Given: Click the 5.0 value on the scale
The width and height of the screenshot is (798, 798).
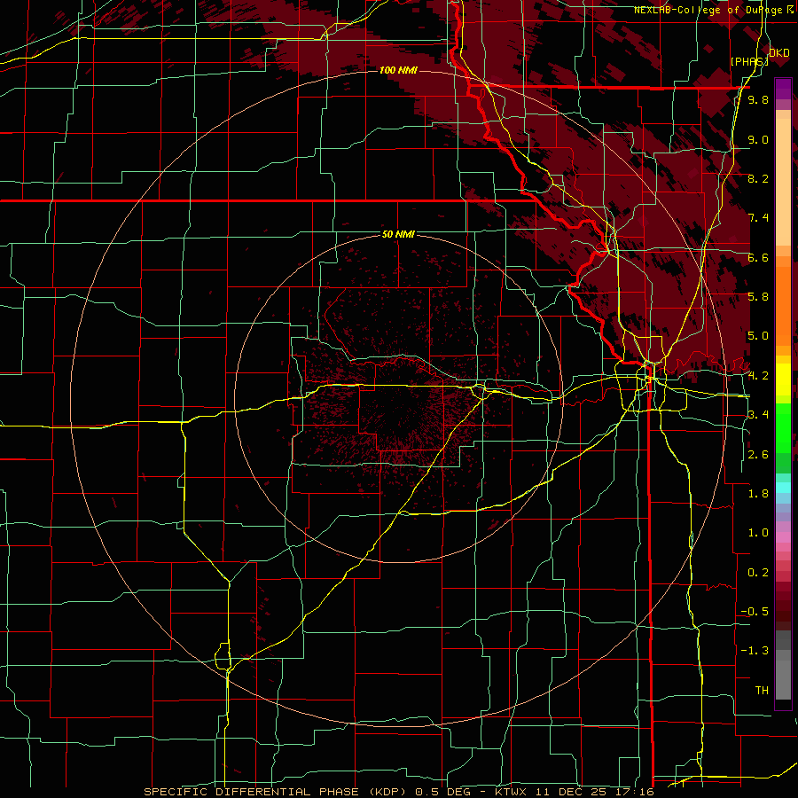Looking at the screenshot, I should [x=758, y=336].
